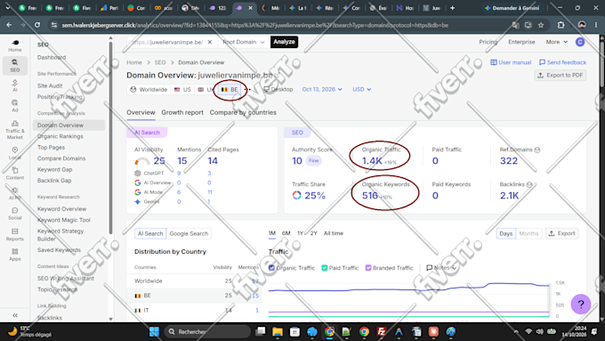This screenshot has width=605, height=341.
Task: Open Organic Rankings in sidebar
Action: point(60,136)
